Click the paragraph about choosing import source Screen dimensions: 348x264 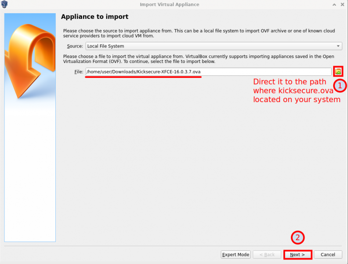199,33
